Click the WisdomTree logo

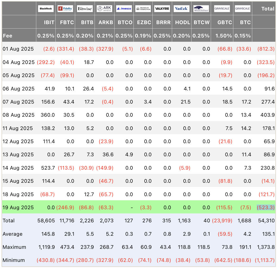click(201, 9)
